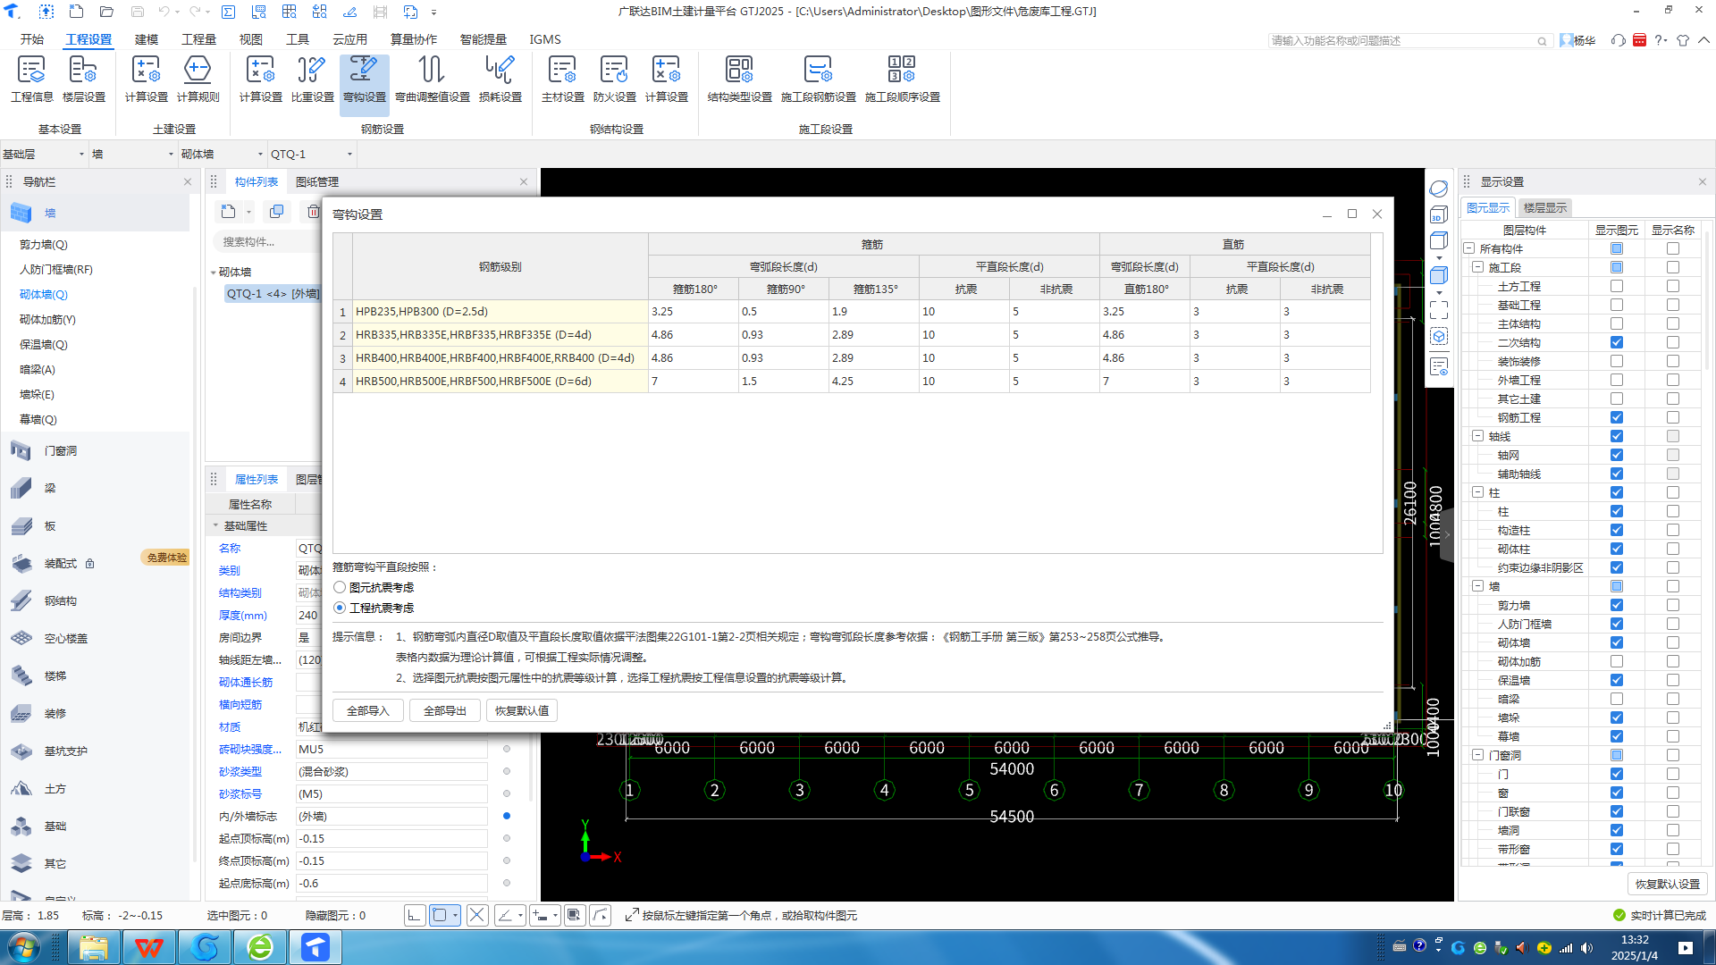The width and height of the screenshot is (1716, 965).
Task: Click the full-screen view icon on canvas toolbar
Action: tap(1439, 310)
